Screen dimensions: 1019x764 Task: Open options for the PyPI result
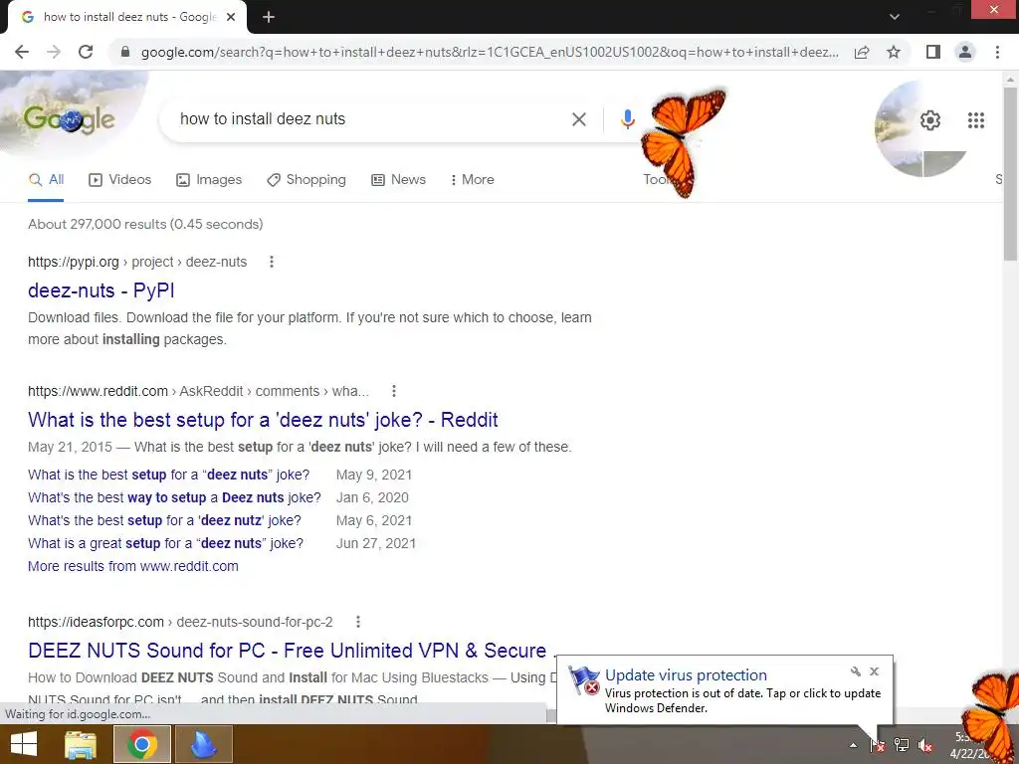(x=272, y=262)
